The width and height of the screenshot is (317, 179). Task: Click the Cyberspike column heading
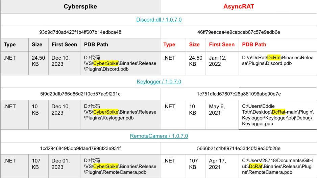coord(80,6)
